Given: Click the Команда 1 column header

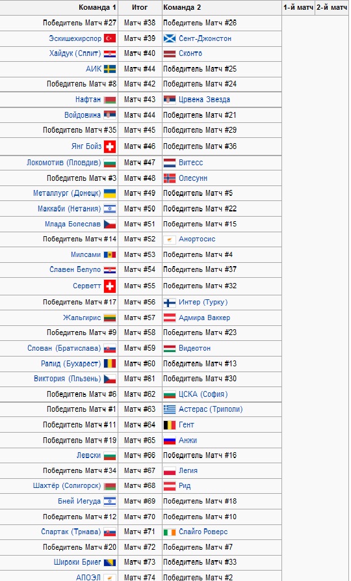Looking at the screenshot, I should pyautogui.click(x=59, y=7).
